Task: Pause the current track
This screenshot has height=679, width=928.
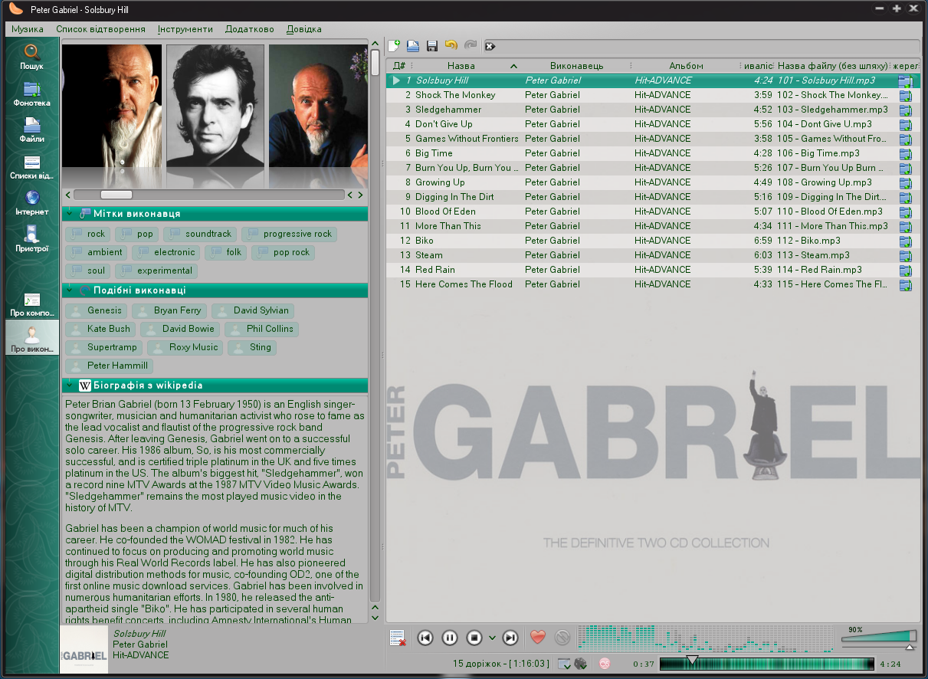Action: (x=450, y=638)
